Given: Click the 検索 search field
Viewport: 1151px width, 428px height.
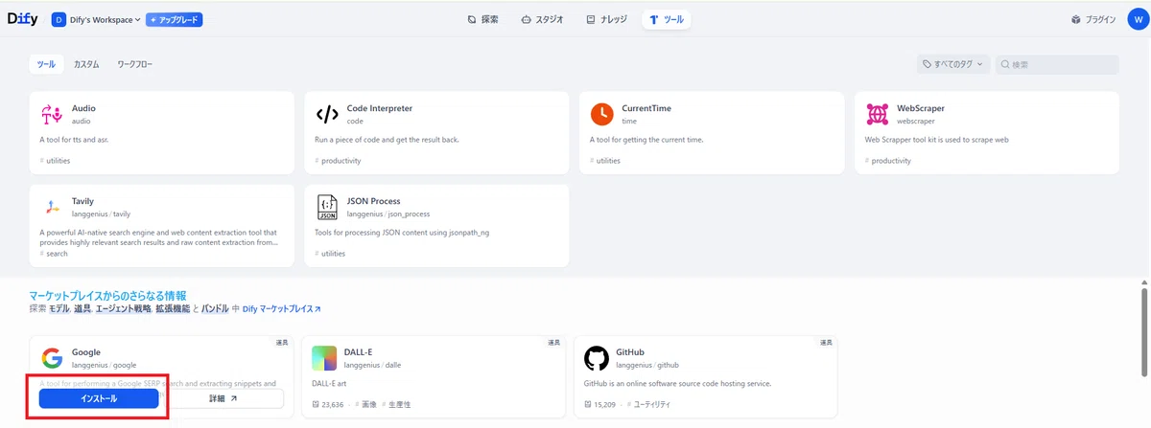Looking at the screenshot, I should tap(1057, 64).
